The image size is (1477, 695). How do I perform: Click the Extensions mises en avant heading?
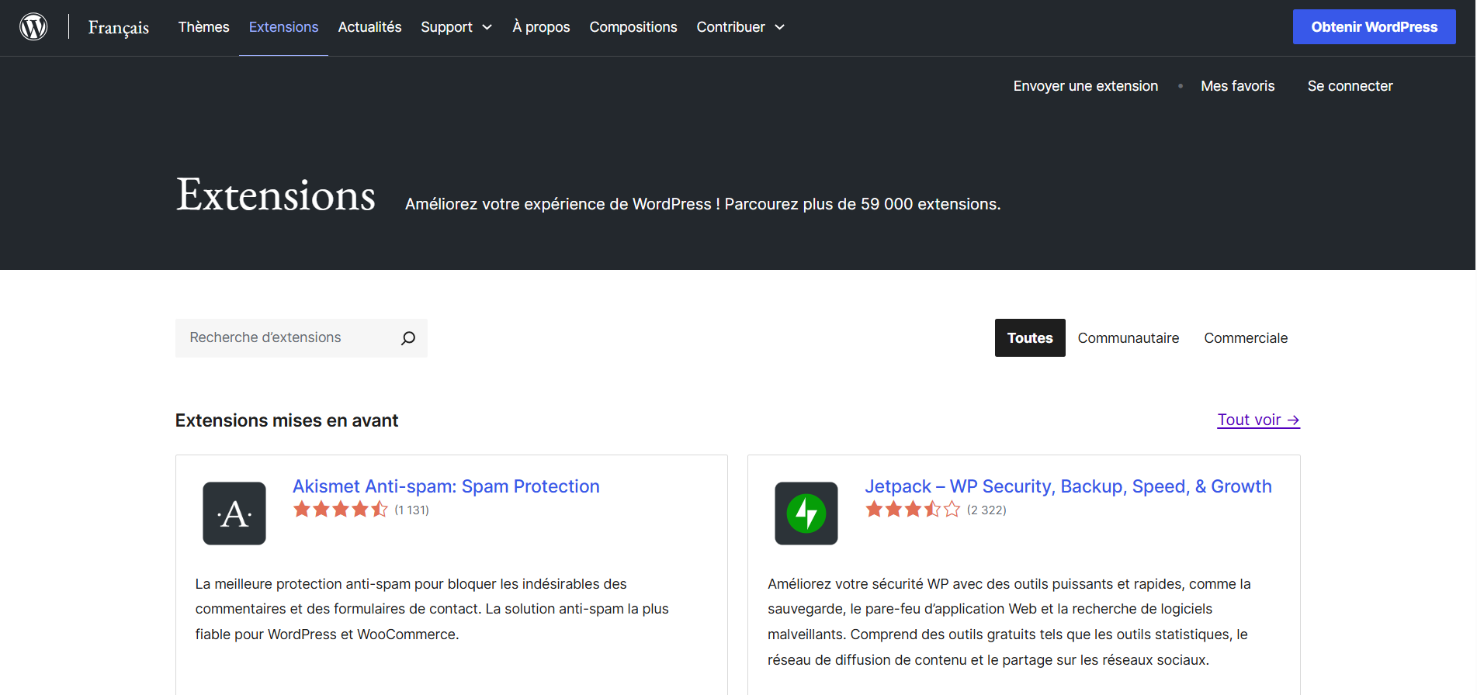(286, 420)
